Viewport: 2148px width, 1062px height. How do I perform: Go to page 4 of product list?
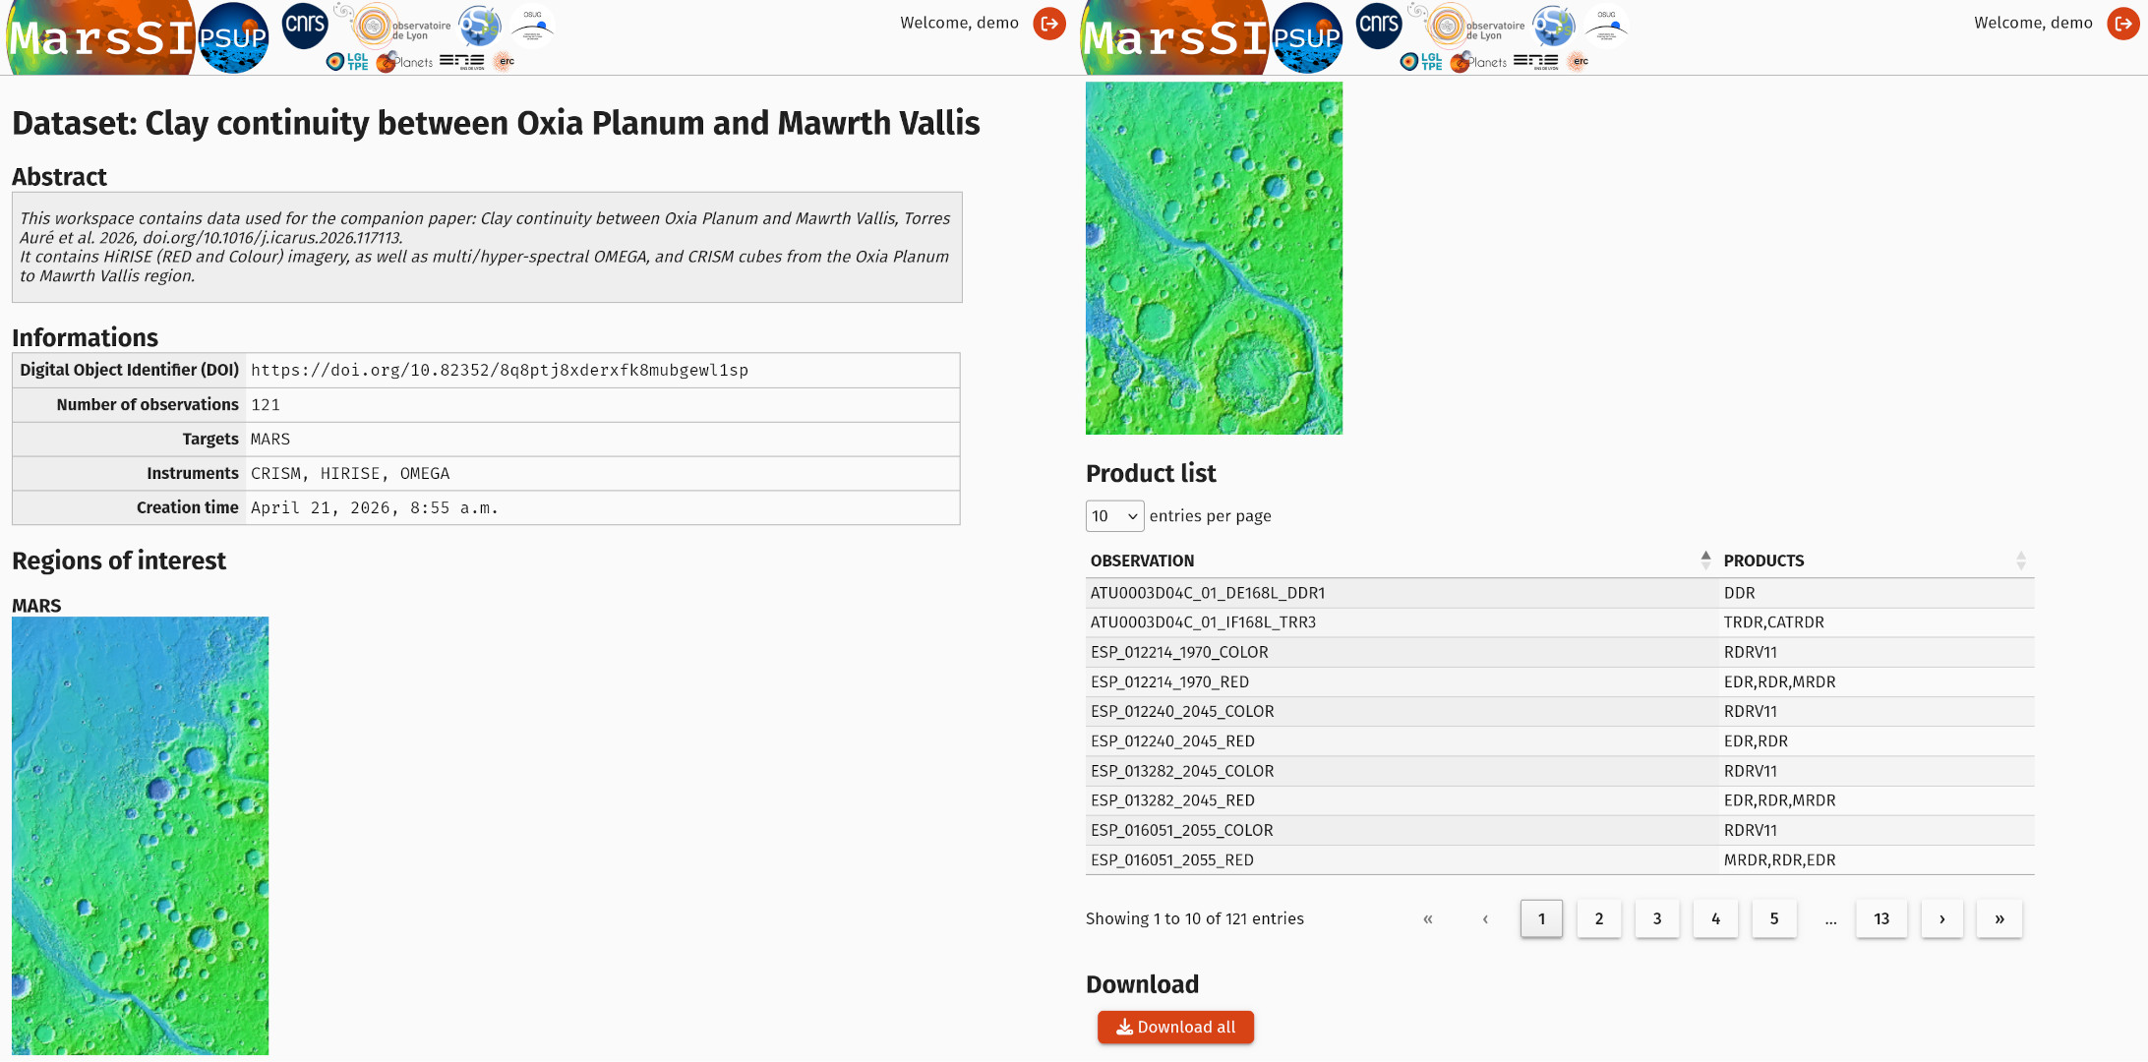pyautogui.click(x=1715, y=918)
